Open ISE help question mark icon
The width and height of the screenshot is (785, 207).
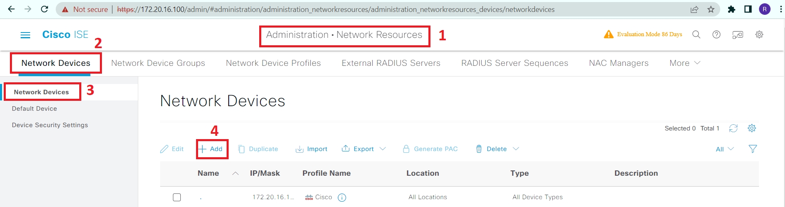click(x=716, y=35)
